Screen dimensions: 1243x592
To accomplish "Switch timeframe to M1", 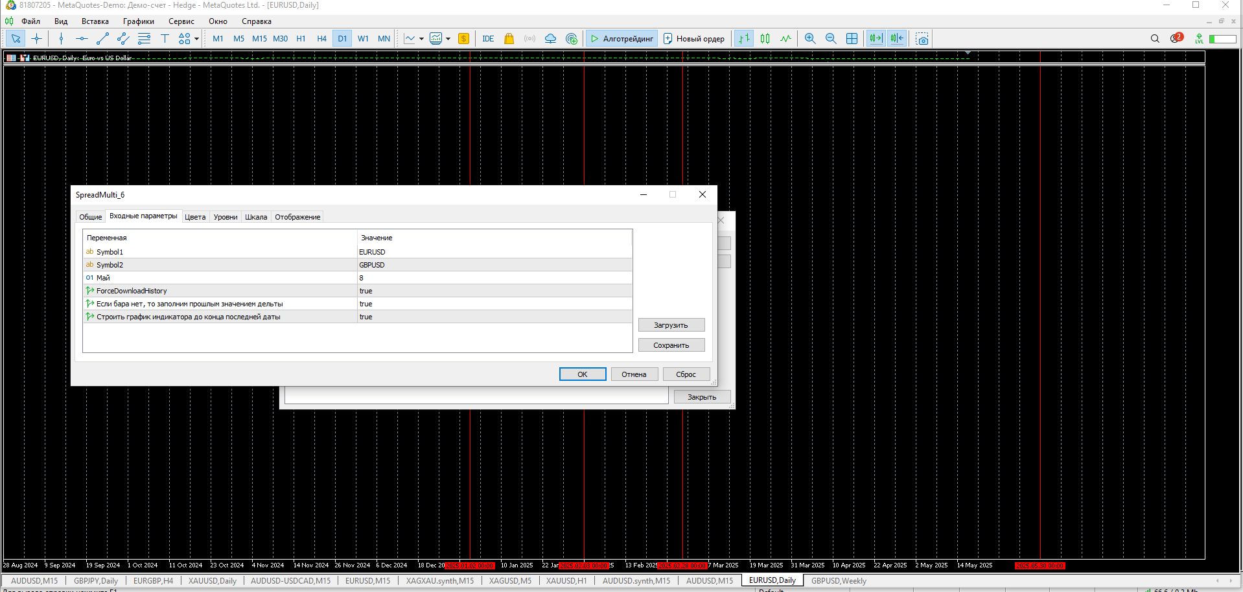I will coord(218,39).
